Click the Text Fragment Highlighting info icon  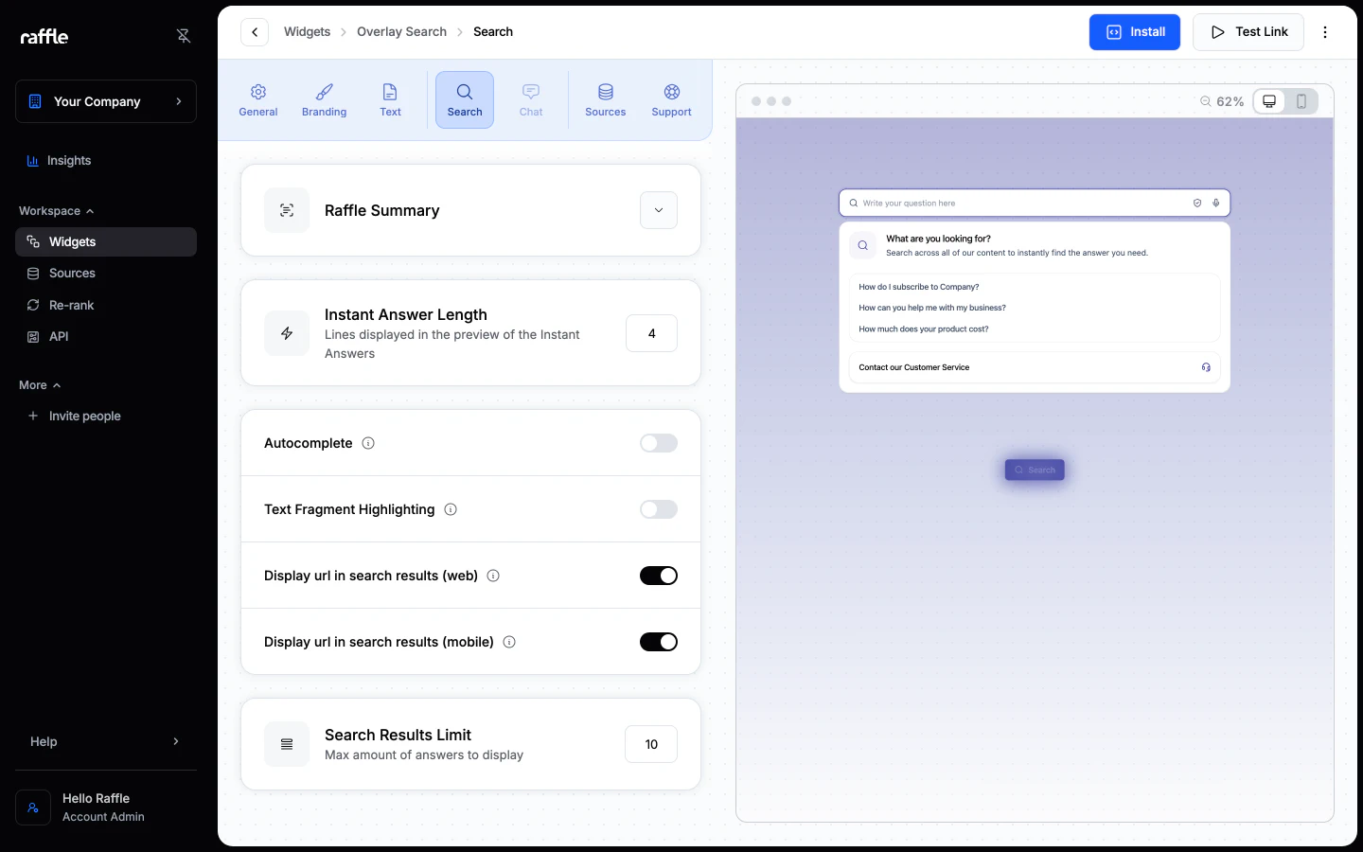451,509
